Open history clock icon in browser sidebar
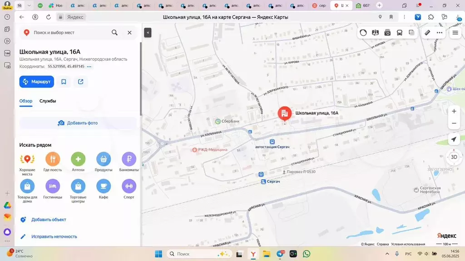 (x=7, y=17)
